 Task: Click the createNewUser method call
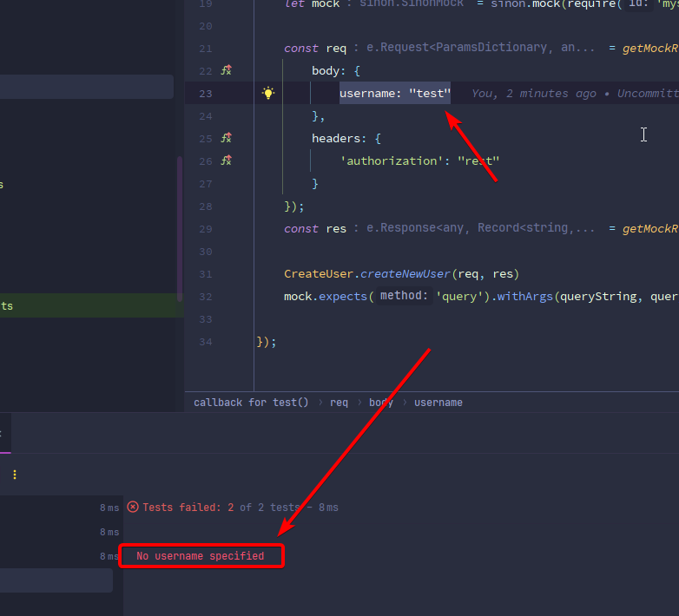point(405,274)
